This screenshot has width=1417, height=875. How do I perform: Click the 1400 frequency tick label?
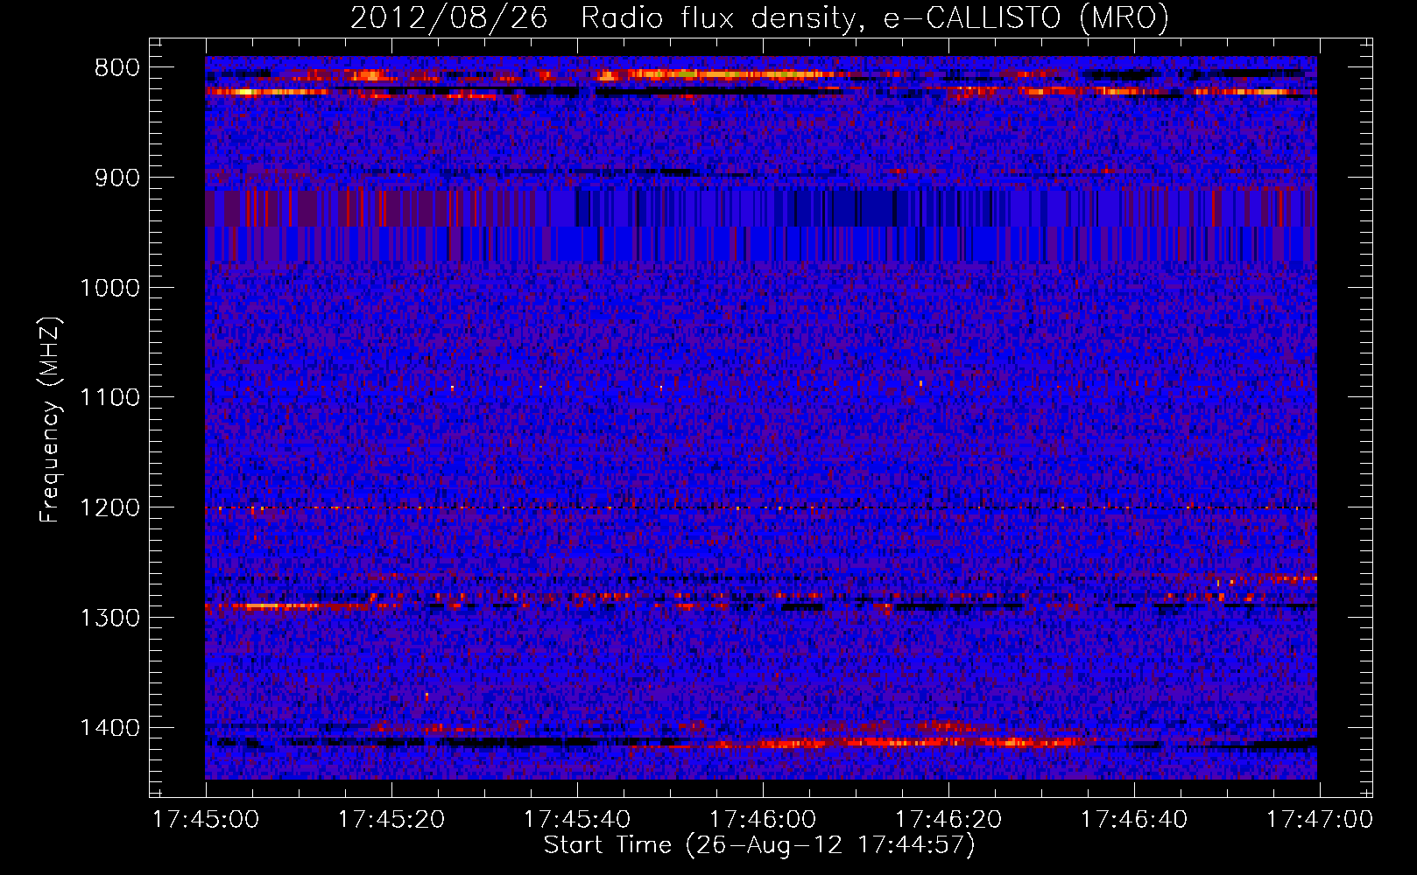tap(109, 728)
